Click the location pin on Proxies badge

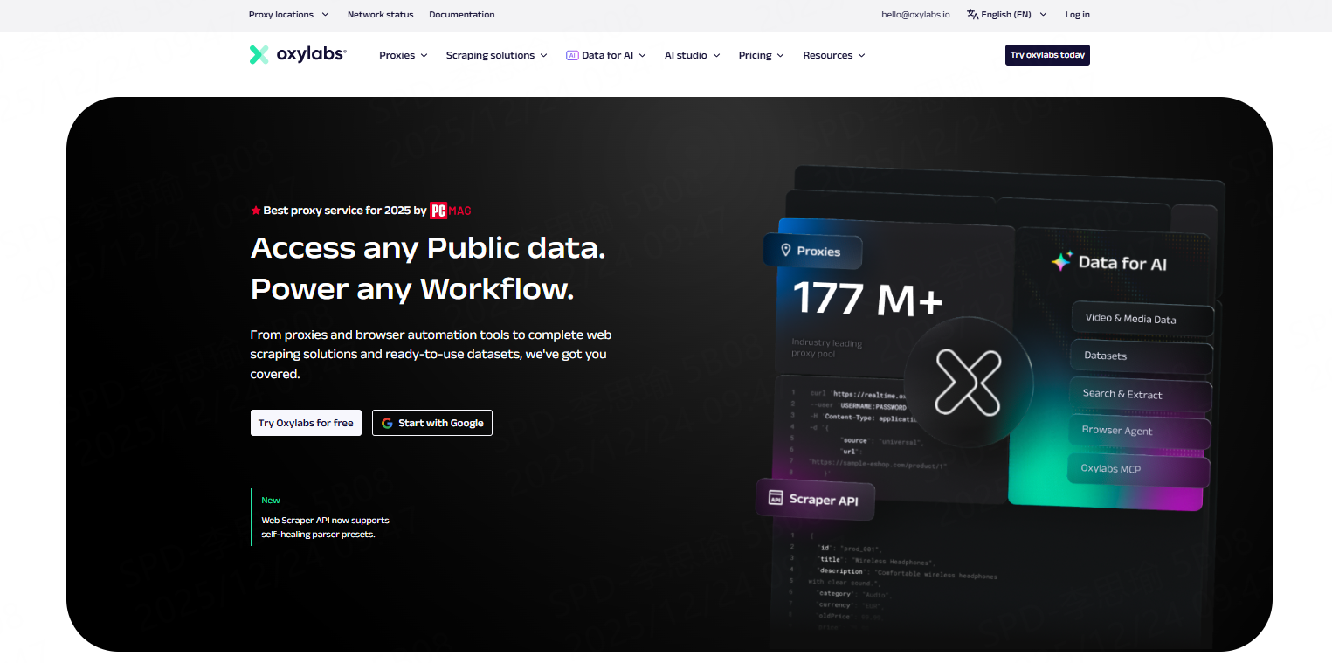785,251
